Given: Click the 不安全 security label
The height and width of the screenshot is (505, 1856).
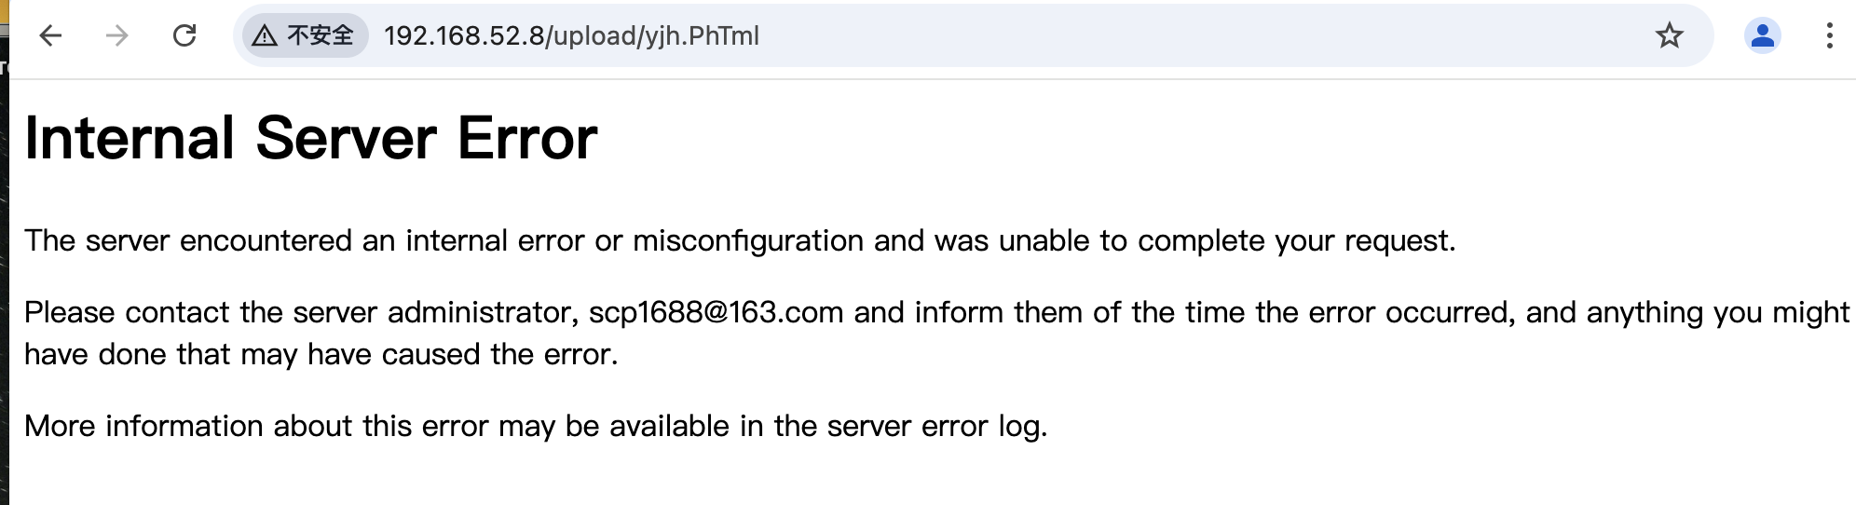Looking at the screenshot, I should point(321,36).
